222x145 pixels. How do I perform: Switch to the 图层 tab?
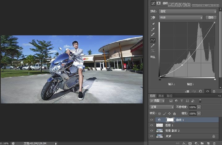pyautogui.click(x=153, y=96)
